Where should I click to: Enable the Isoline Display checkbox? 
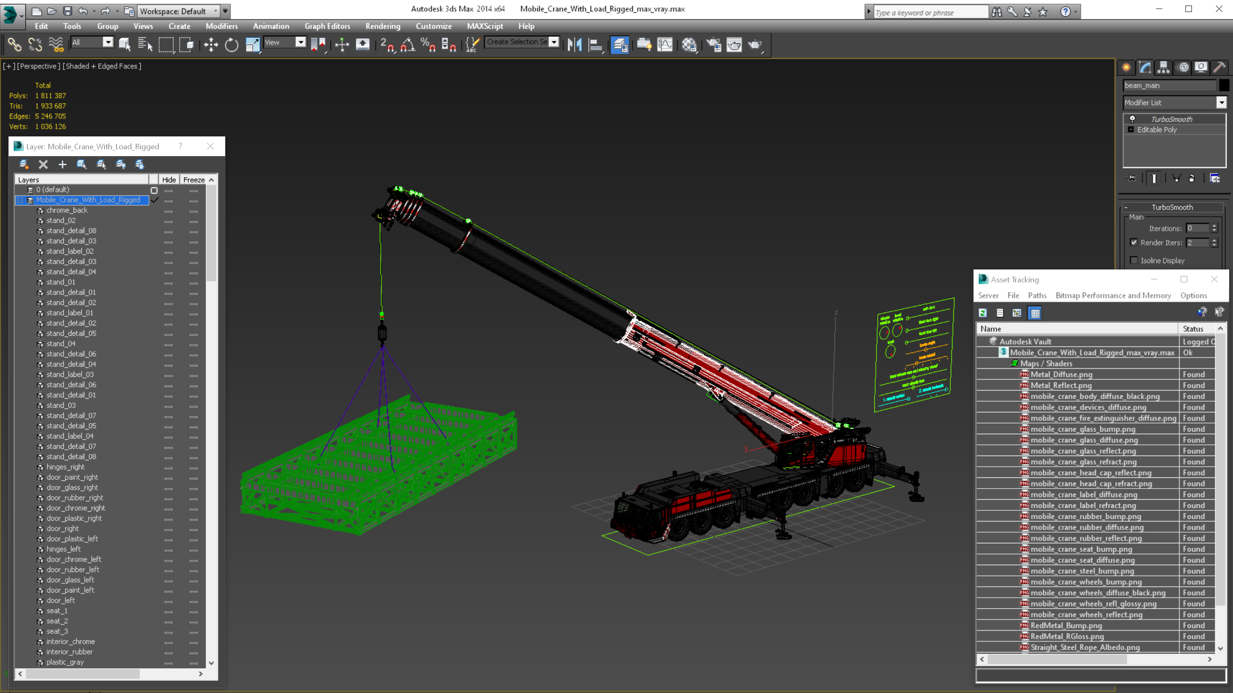click(x=1133, y=260)
